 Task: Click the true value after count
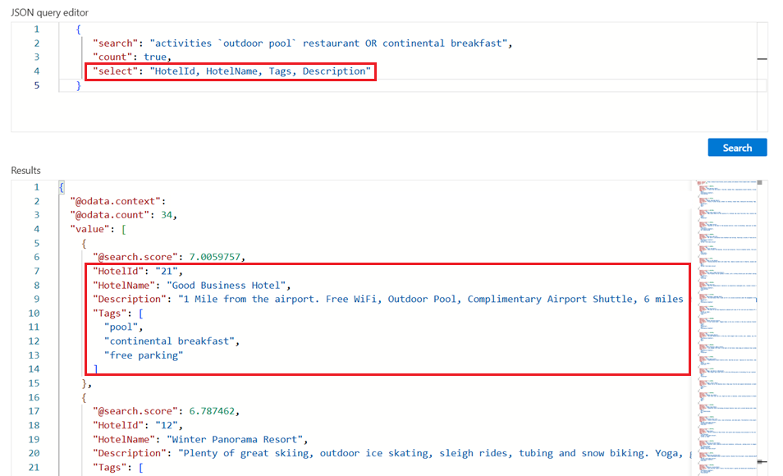155,57
